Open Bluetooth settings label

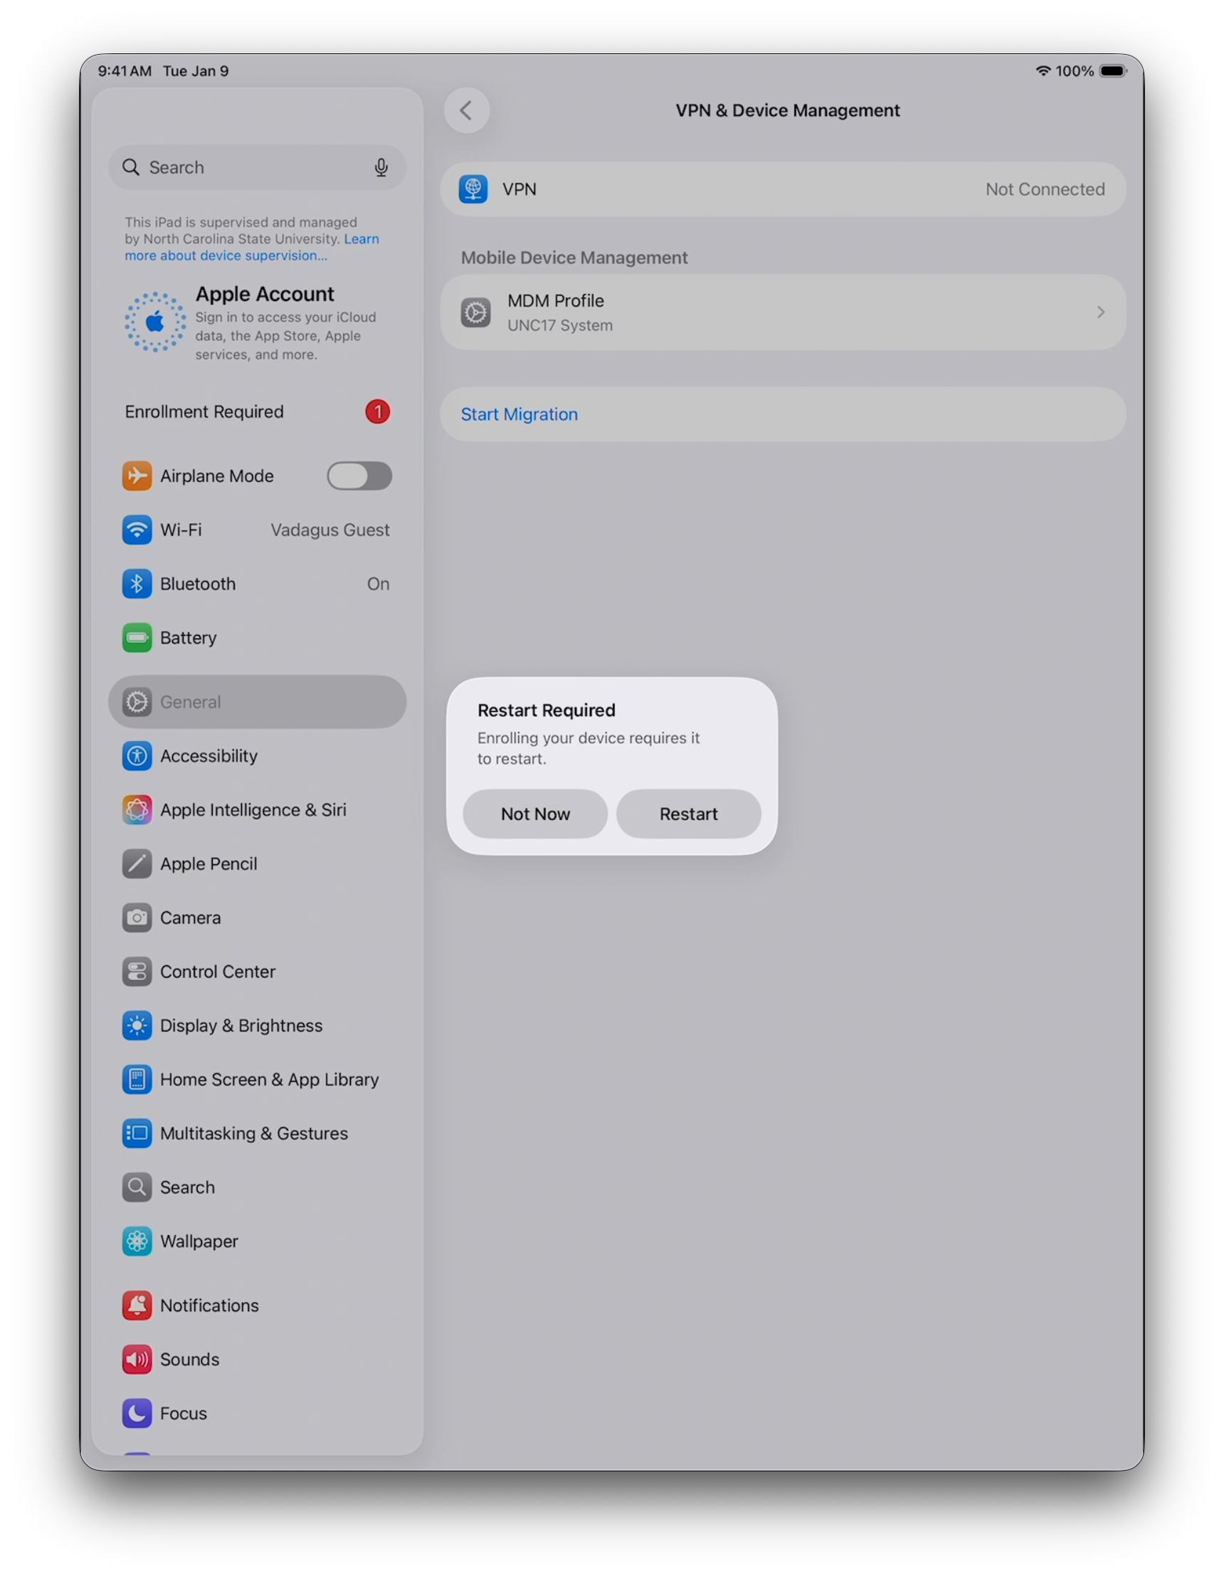(x=198, y=584)
